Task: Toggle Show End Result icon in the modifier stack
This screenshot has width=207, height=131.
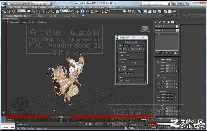Action: pos(162,53)
